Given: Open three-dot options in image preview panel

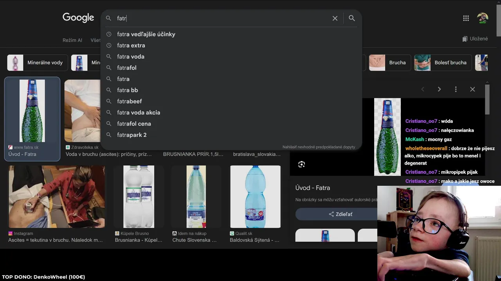Looking at the screenshot, I should pos(456,89).
